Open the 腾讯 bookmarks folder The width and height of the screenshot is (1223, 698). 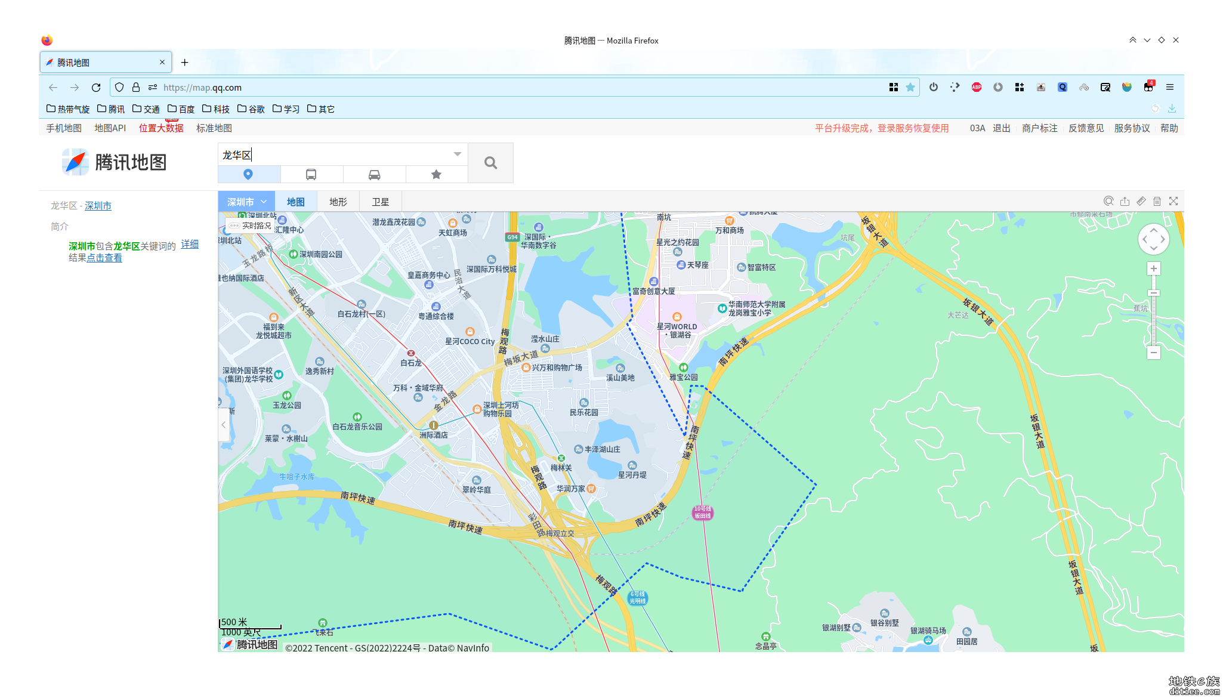(x=111, y=109)
